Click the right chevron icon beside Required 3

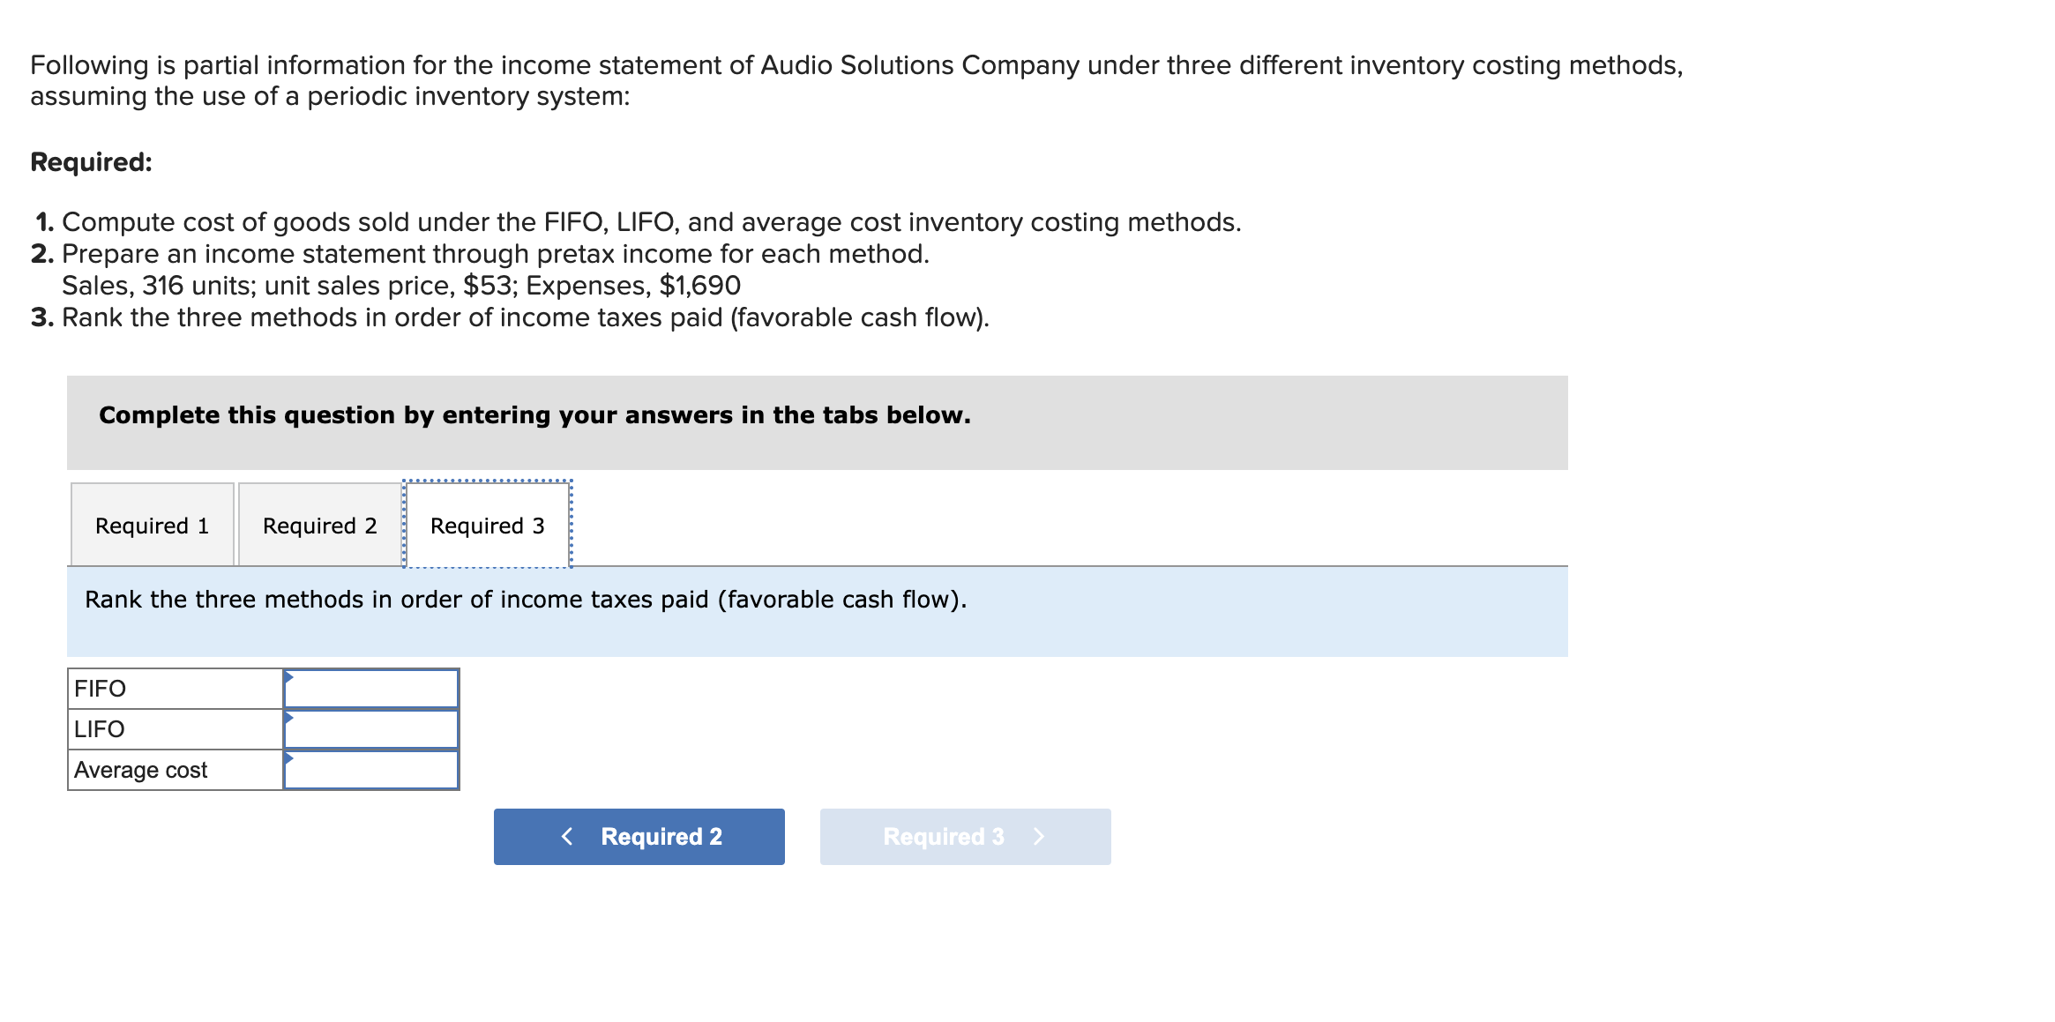point(1038,836)
